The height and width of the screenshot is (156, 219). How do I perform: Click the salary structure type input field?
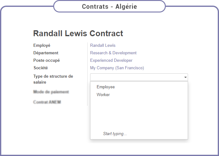(x=137, y=77)
